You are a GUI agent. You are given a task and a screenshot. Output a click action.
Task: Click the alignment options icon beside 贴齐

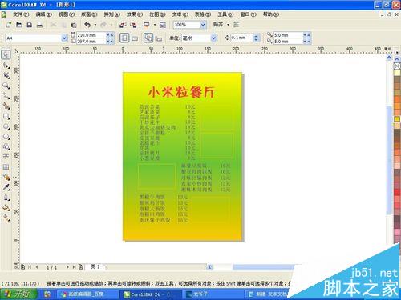tap(236, 25)
